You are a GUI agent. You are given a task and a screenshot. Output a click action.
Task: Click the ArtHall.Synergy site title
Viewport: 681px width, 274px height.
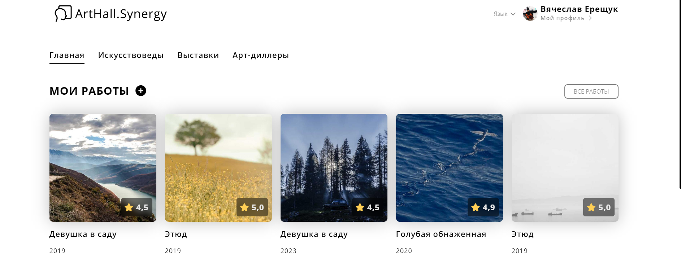pos(121,14)
